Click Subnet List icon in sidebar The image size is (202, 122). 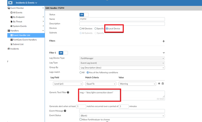(11, 44)
